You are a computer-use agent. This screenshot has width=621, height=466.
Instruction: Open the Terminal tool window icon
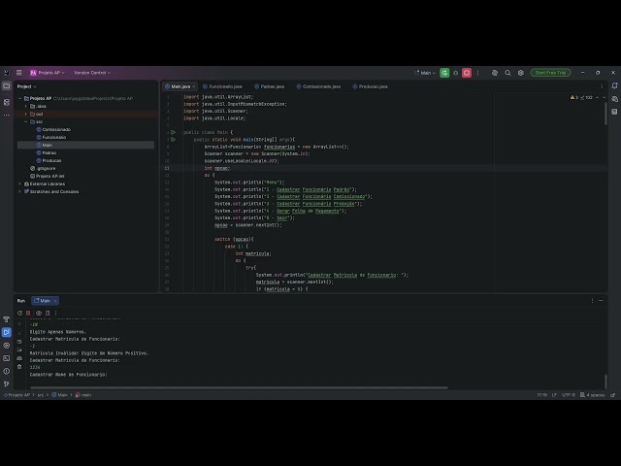click(7, 358)
